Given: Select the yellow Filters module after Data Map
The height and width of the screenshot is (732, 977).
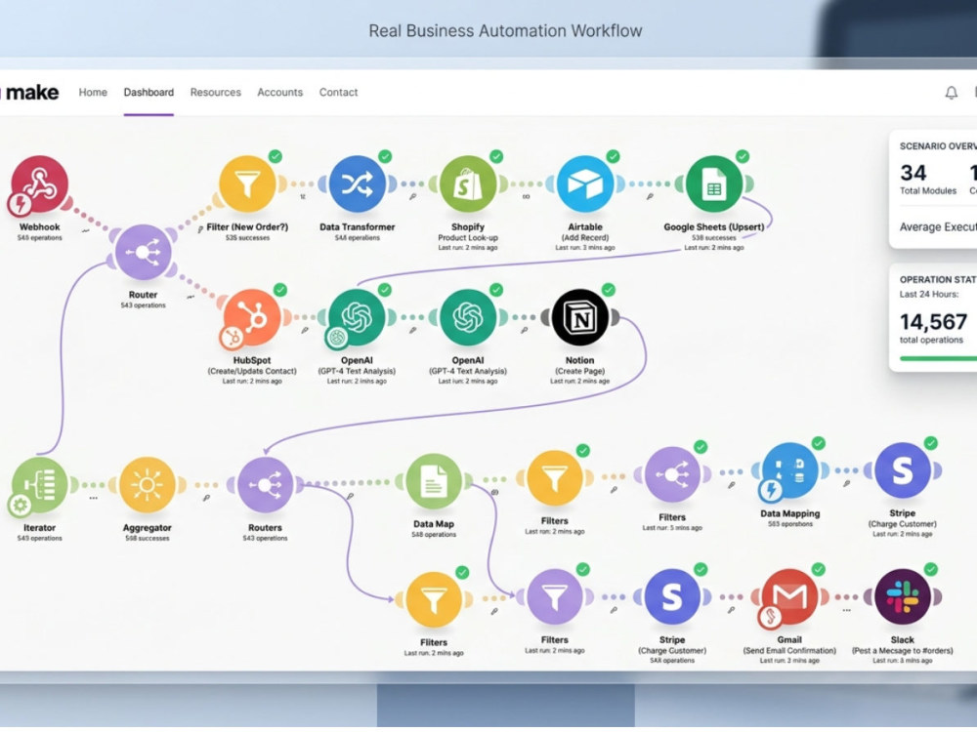Looking at the screenshot, I should pyautogui.click(x=555, y=478).
